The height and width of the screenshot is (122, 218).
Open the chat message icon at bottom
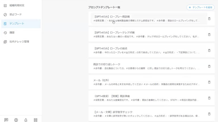click(x=6, y=120)
